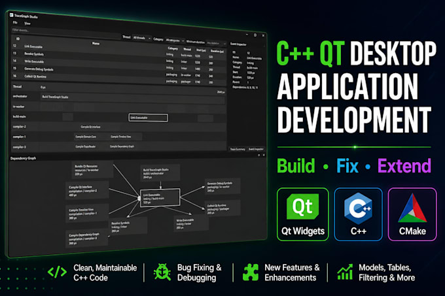Select the Compile Dependency Graph graph node
The width and height of the screenshot is (445, 296).
87,238
